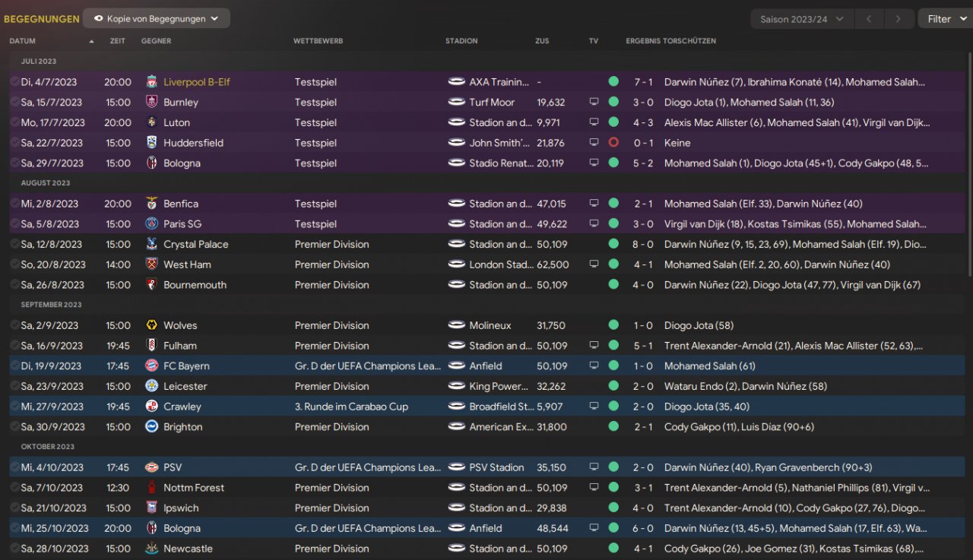Click the 12:30 kick-off time for Nottm Forest
The width and height of the screenshot is (973, 560).
[118, 488]
